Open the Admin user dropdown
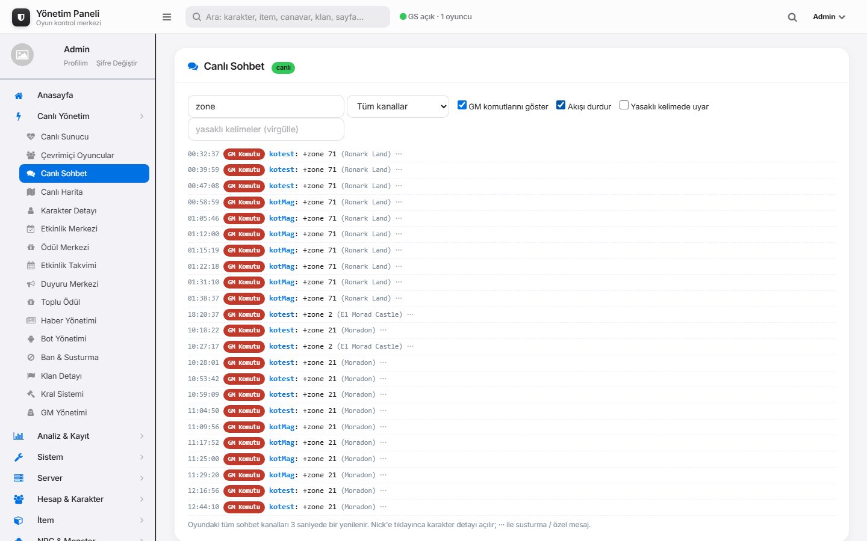The height and width of the screenshot is (541, 867). pos(829,17)
